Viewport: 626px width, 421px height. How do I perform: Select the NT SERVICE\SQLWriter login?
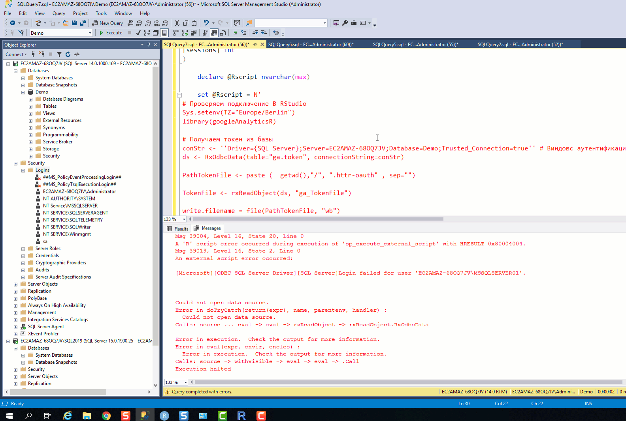67,227
